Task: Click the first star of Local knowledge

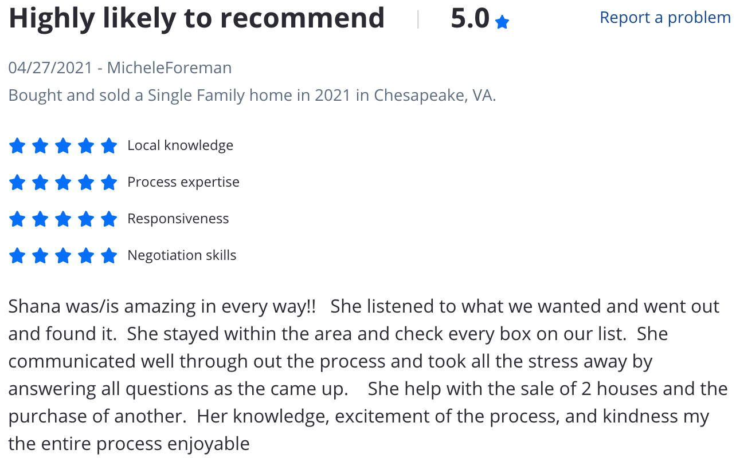Action: click(17, 145)
